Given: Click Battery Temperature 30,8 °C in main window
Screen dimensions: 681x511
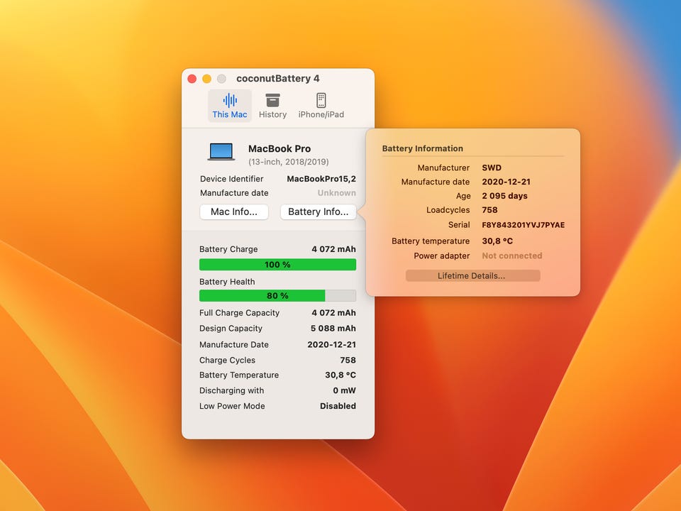Looking at the screenshot, I should [340, 375].
